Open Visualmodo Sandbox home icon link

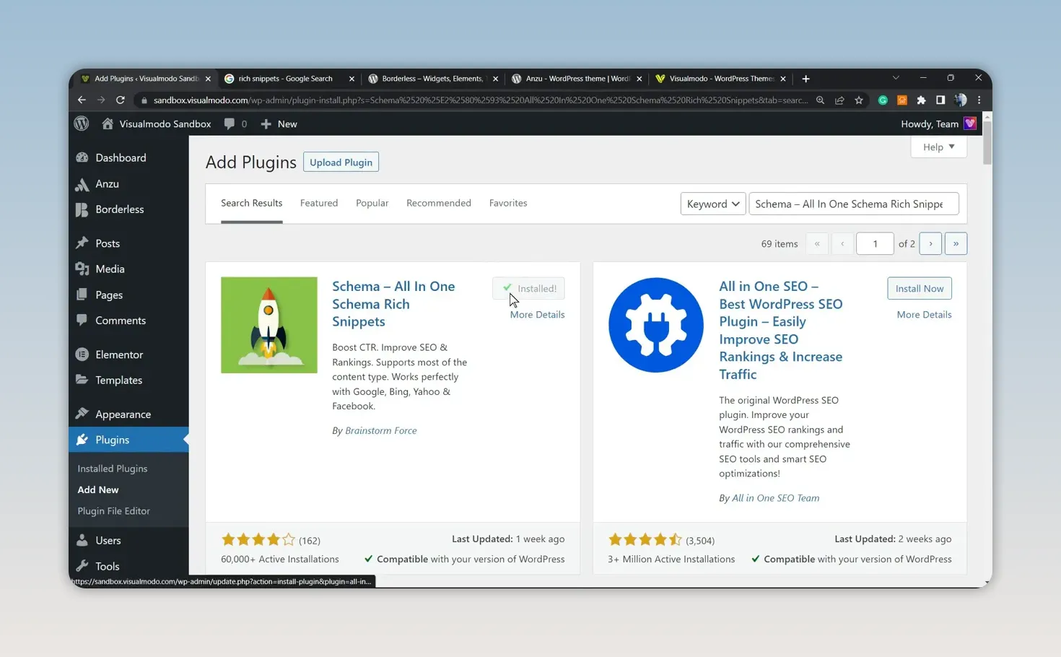108,123
